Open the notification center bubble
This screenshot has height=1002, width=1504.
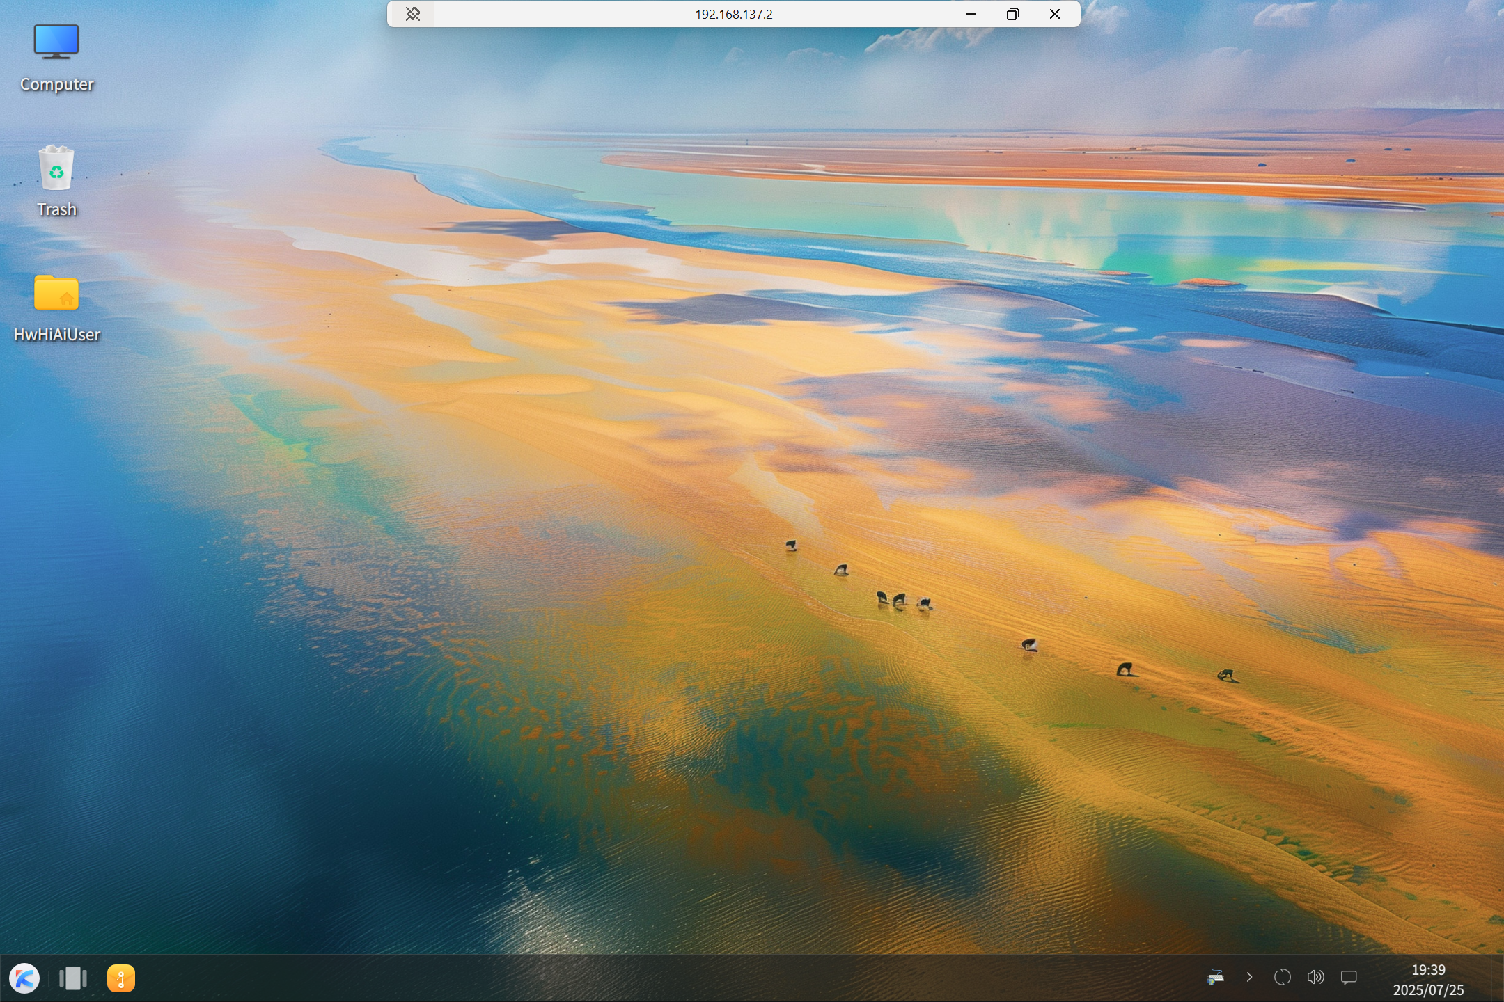(x=1349, y=978)
